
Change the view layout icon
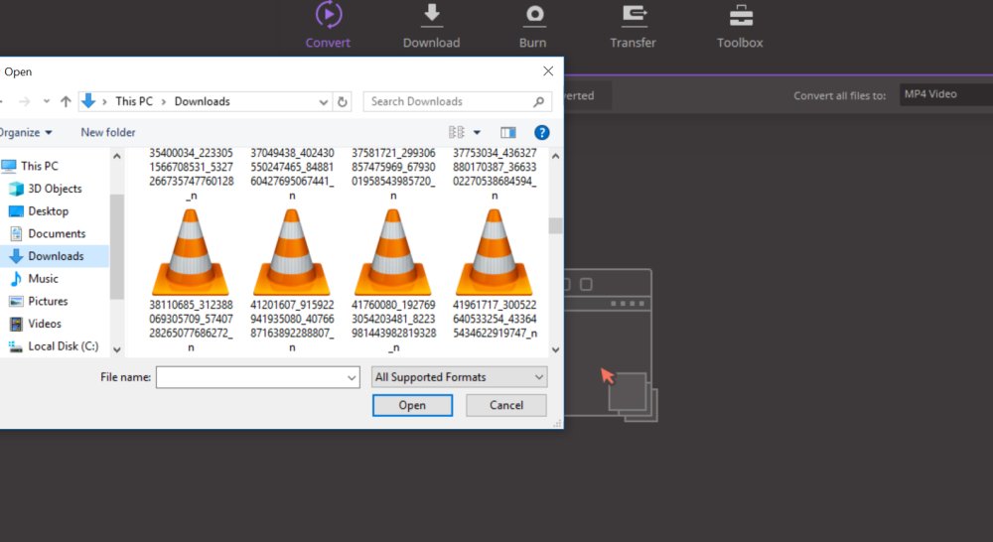coord(457,132)
